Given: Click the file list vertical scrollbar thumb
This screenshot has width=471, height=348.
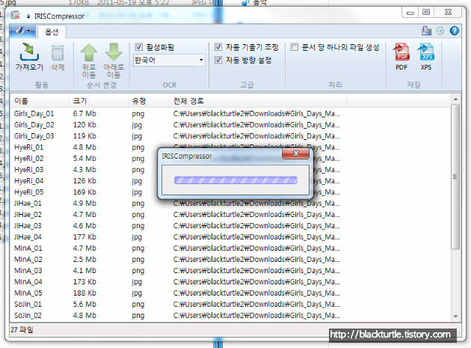Looking at the screenshot, I should (x=455, y=177).
